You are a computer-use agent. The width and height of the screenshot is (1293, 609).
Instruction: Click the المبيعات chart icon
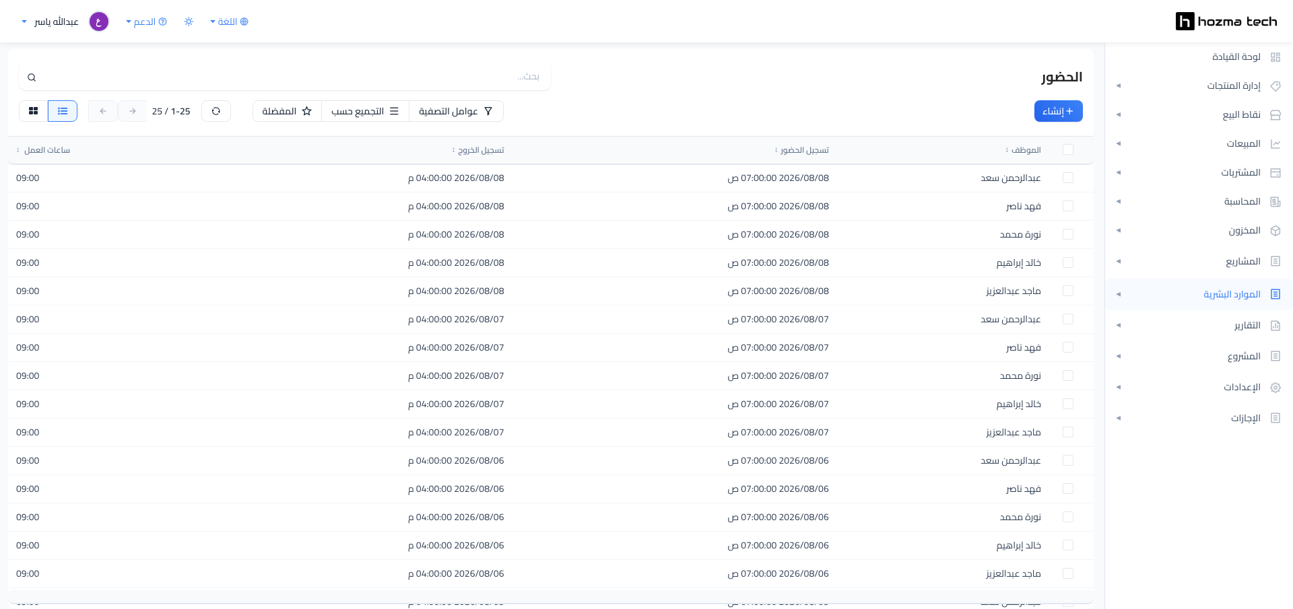pyautogui.click(x=1275, y=144)
